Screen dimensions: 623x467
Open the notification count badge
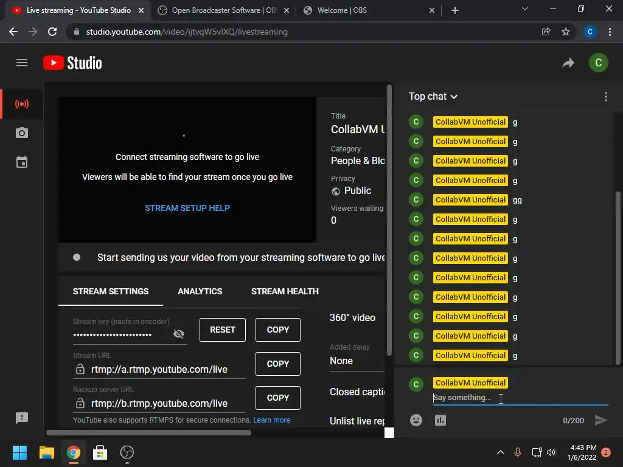pyautogui.click(x=606, y=452)
